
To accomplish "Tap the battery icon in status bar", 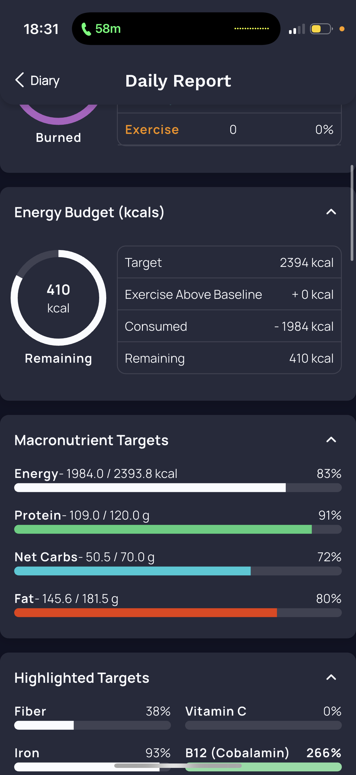I will coord(321,29).
